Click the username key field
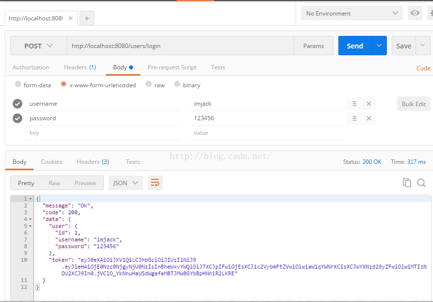Viewport: 433px width, 302px height. 102,104
